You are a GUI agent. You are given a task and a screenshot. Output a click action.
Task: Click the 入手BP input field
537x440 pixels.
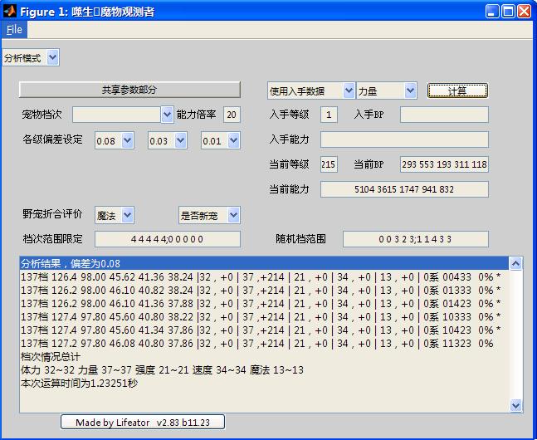click(444, 115)
